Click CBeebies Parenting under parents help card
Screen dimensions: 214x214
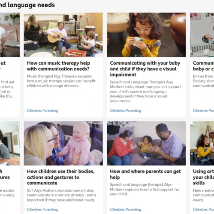pos(125,209)
